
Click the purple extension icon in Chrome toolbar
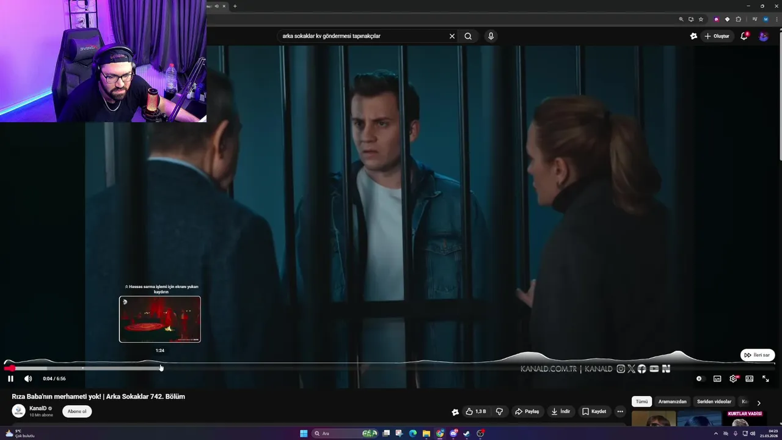[717, 19]
